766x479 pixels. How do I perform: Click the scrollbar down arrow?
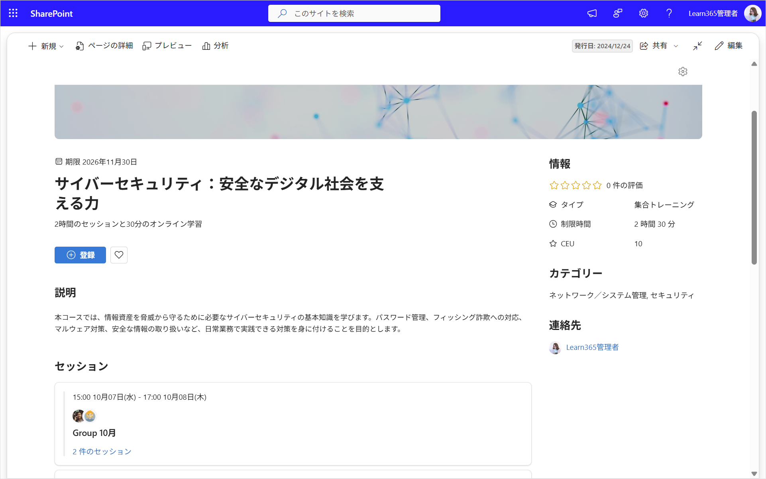click(x=754, y=474)
